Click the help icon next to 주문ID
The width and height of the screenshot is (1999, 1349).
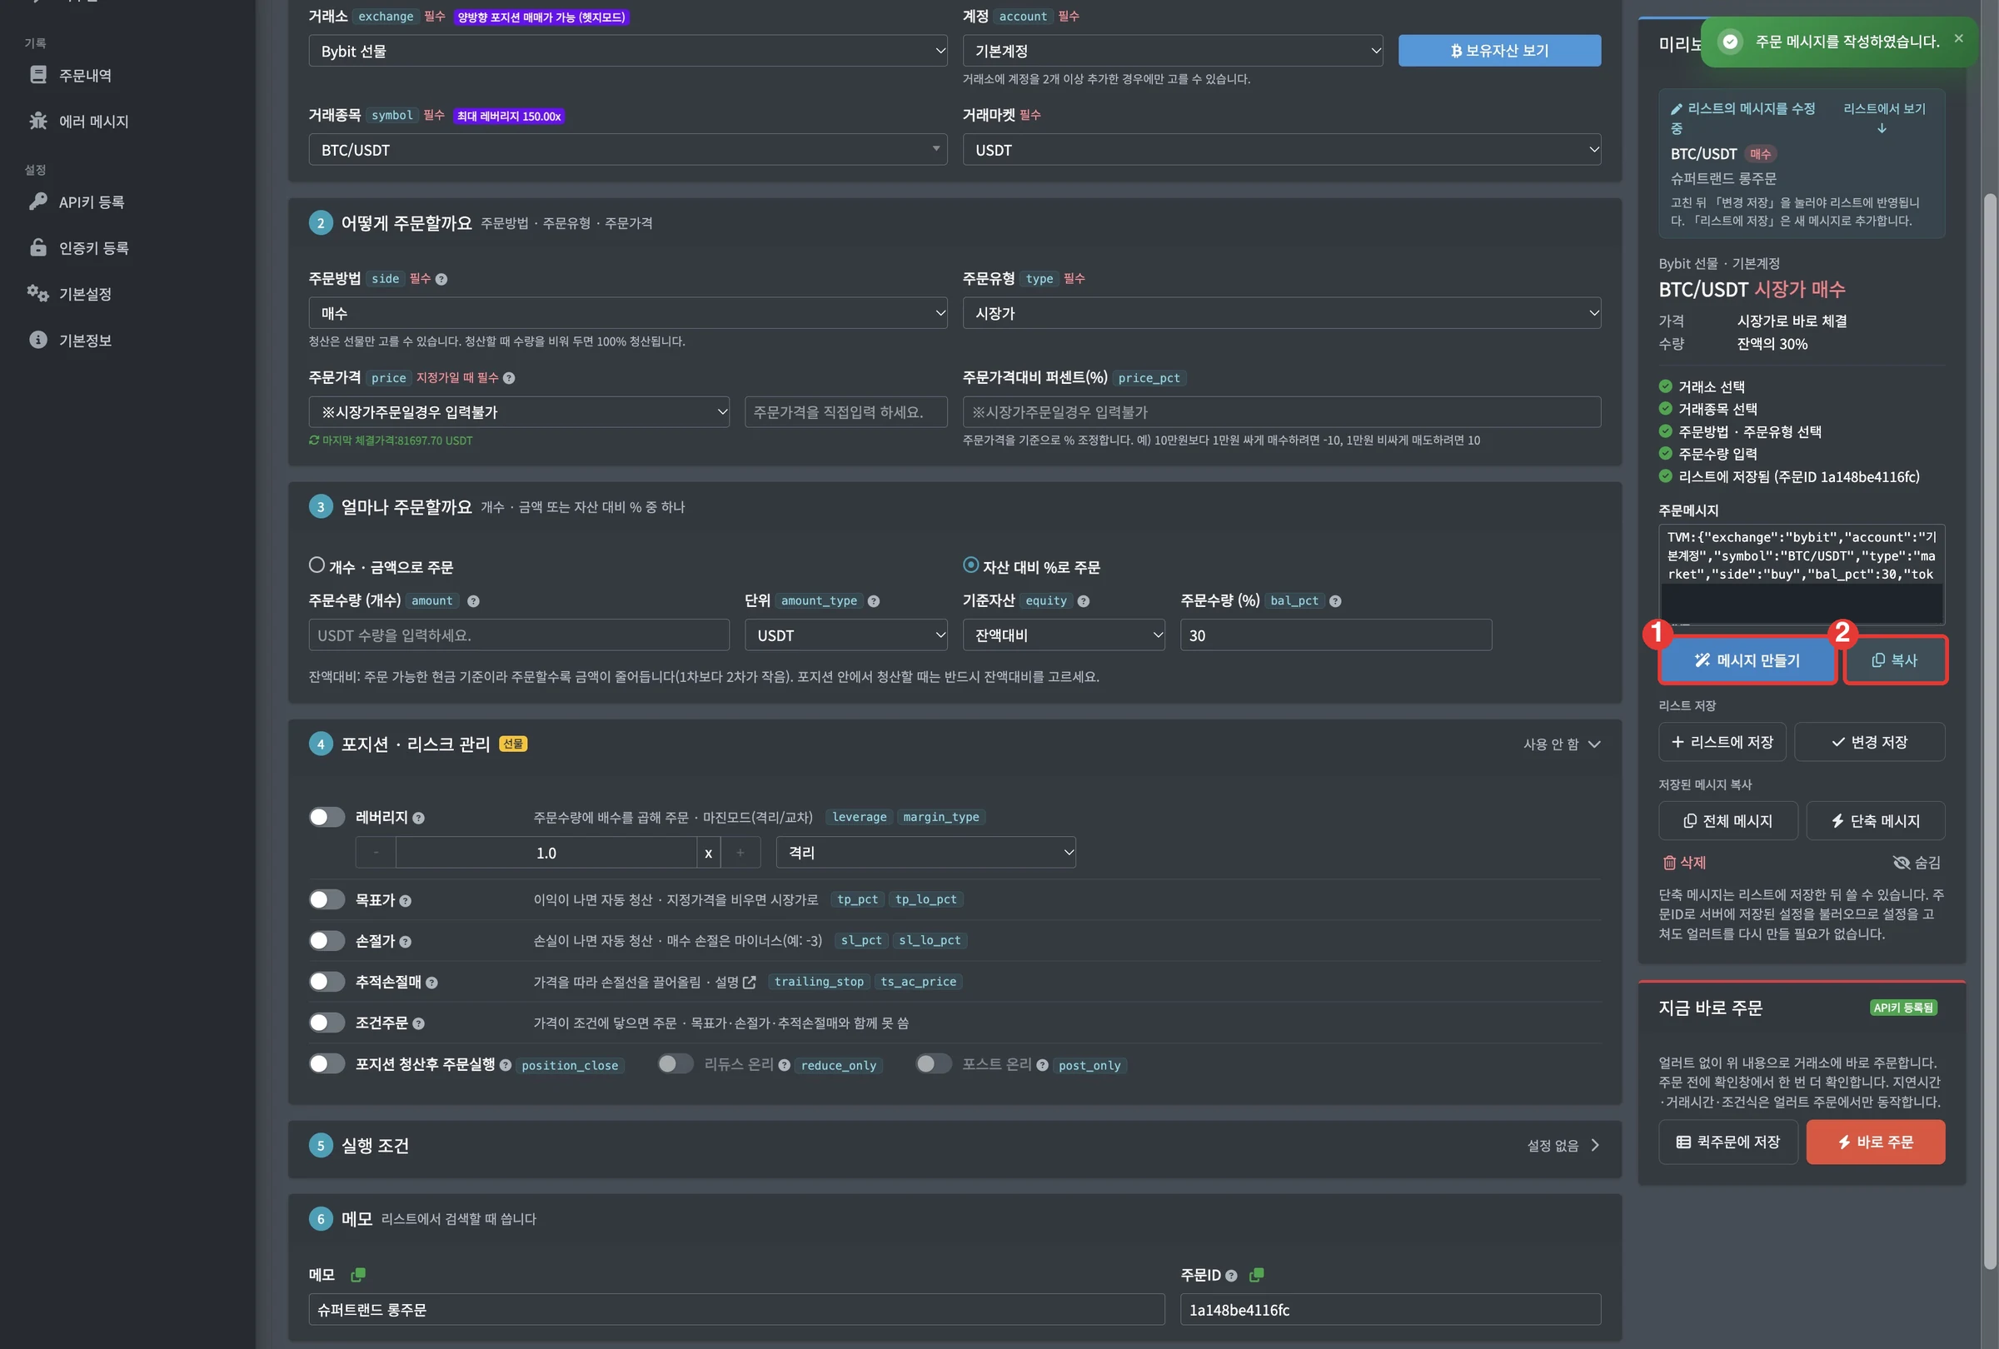(1231, 1275)
